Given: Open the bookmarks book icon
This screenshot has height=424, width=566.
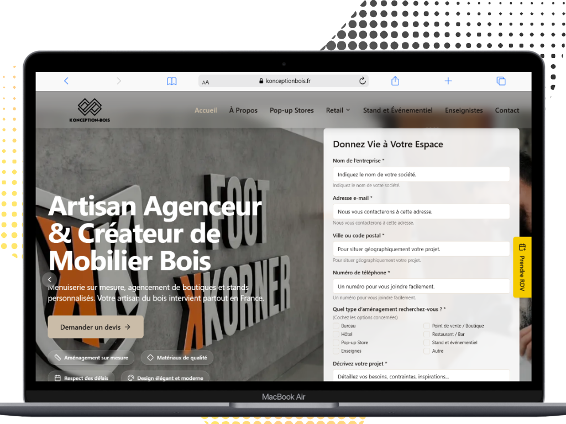Looking at the screenshot, I should point(172,81).
